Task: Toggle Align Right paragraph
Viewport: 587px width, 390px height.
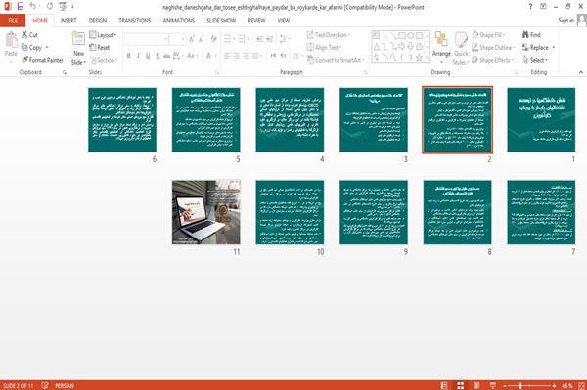Action: pos(246,56)
